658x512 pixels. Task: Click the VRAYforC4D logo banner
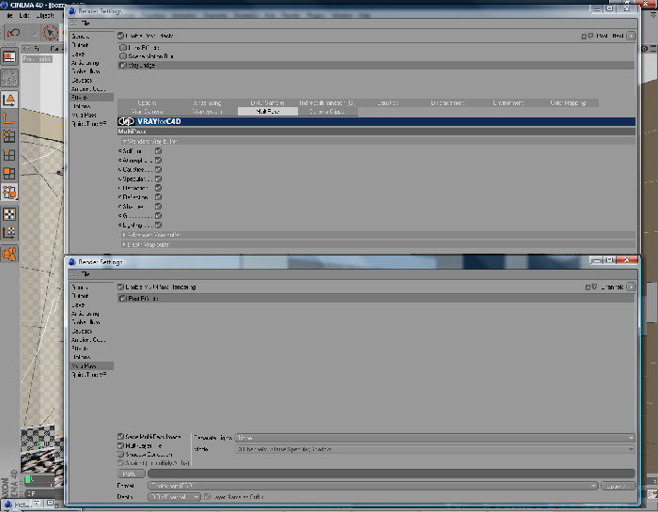click(x=376, y=121)
